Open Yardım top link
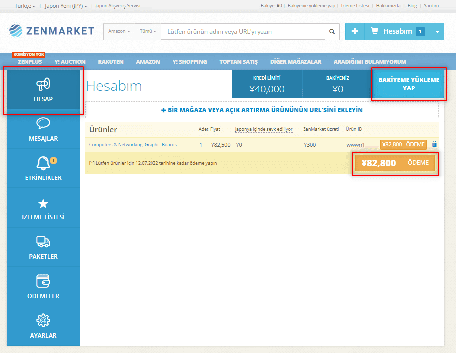This screenshot has width=456, height=353. pos(431,6)
